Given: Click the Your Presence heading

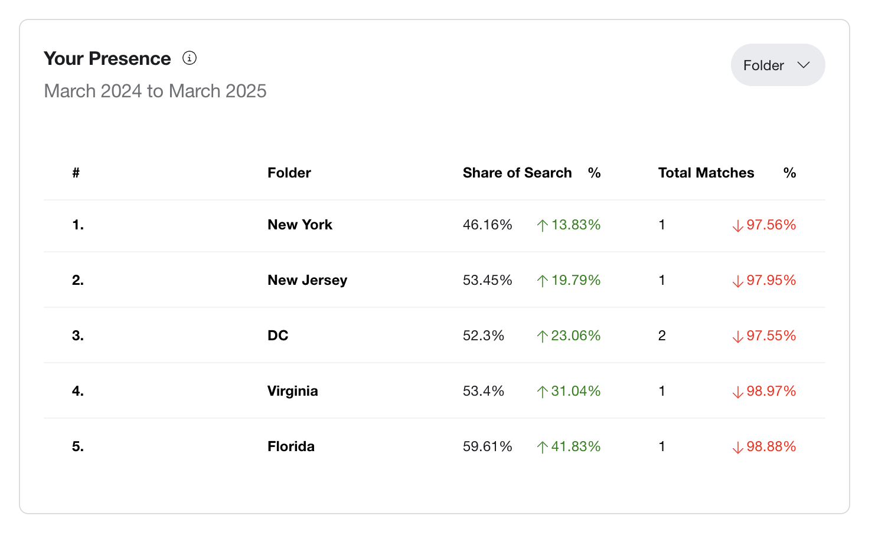Looking at the screenshot, I should click(x=107, y=58).
